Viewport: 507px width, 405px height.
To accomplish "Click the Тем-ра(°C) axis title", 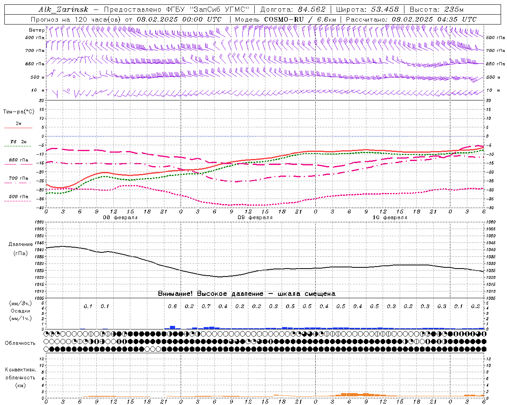I will click(19, 112).
